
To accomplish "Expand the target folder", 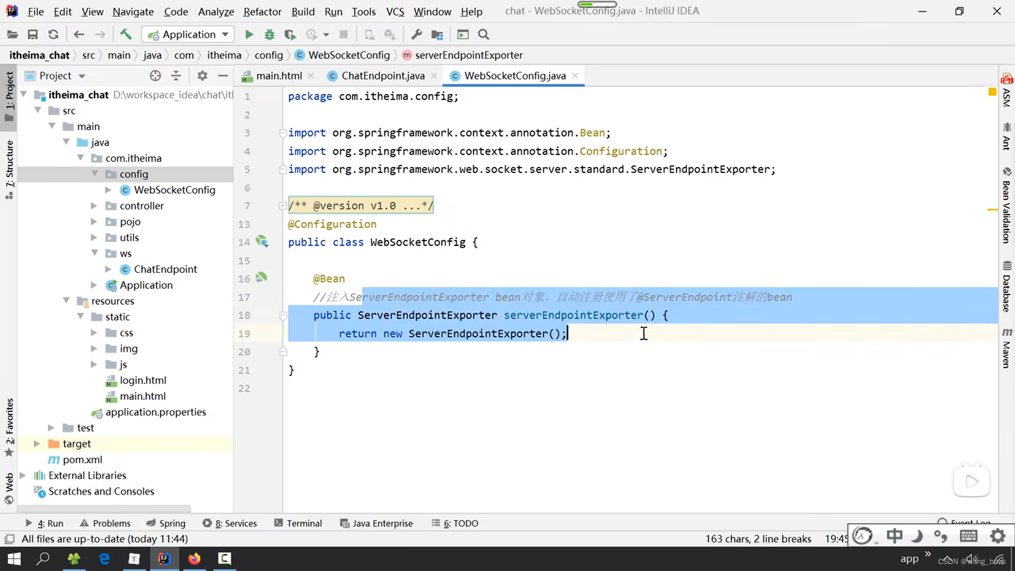I will tap(37, 444).
